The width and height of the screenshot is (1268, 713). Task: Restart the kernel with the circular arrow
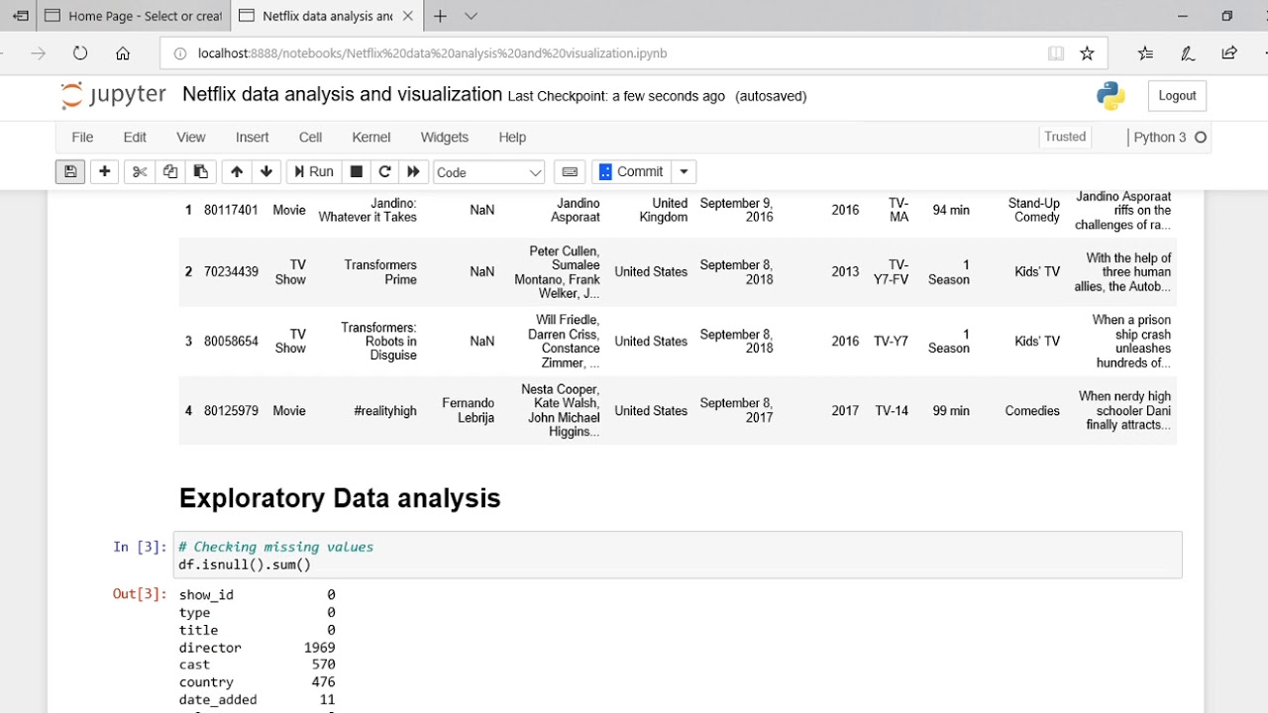pos(385,171)
